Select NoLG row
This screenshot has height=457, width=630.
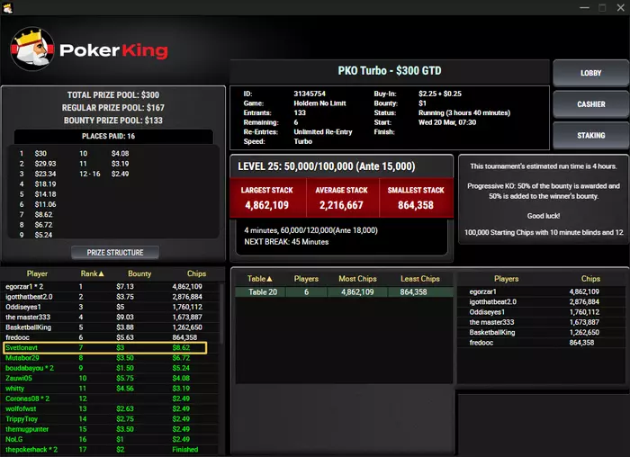pyautogui.click(x=111, y=439)
